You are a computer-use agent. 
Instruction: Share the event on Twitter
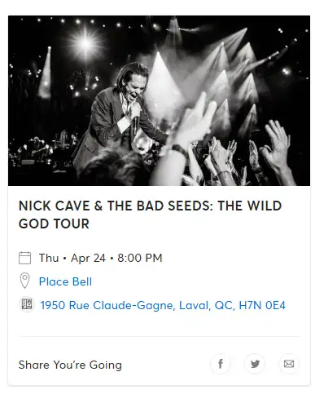(x=255, y=364)
